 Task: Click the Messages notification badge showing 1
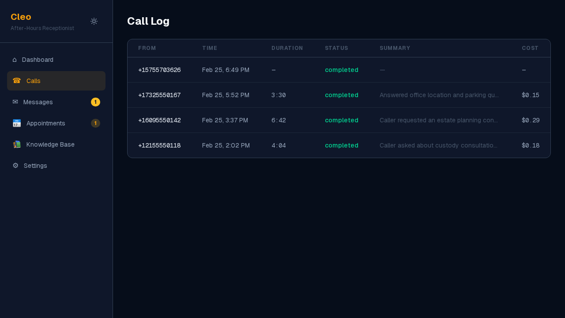click(x=95, y=102)
